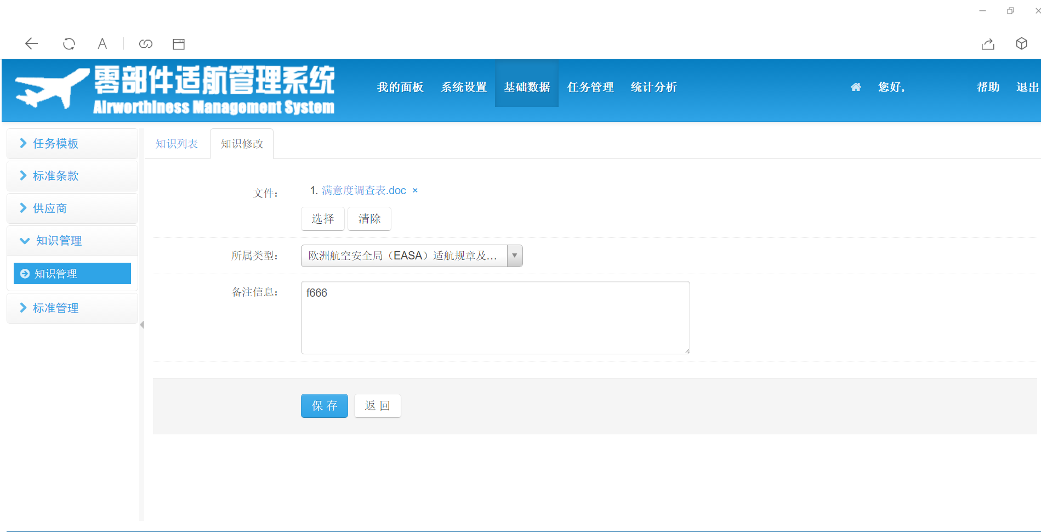
Task: Reload the page with the refresh icon
Action: coord(69,44)
